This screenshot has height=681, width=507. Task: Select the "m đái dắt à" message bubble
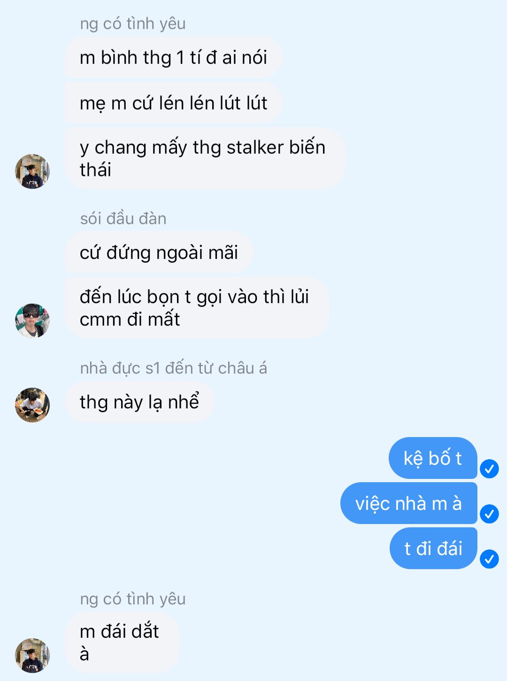pyautogui.click(x=122, y=642)
